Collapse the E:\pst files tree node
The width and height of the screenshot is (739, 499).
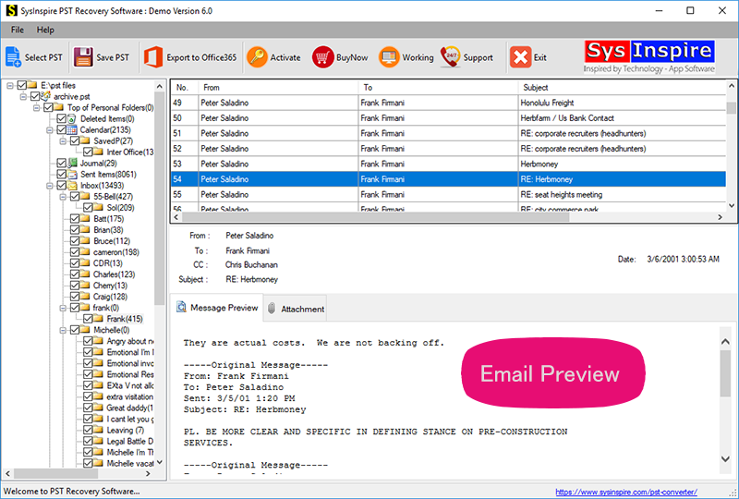(x=10, y=85)
